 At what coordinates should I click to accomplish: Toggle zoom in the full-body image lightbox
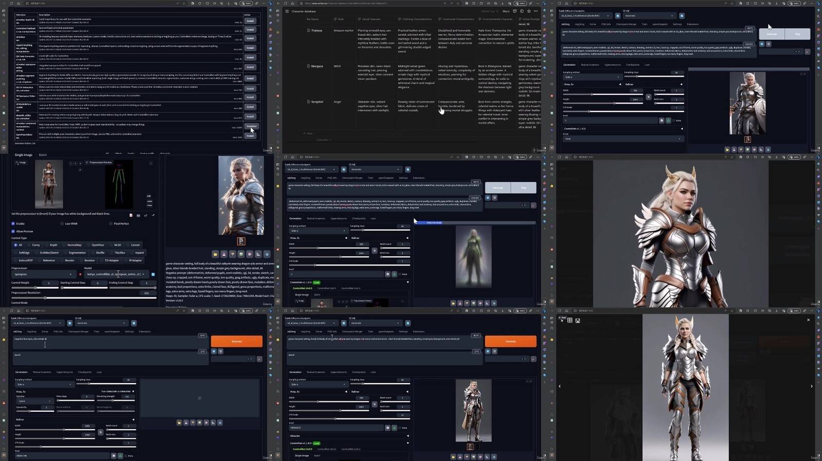pos(570,320)
